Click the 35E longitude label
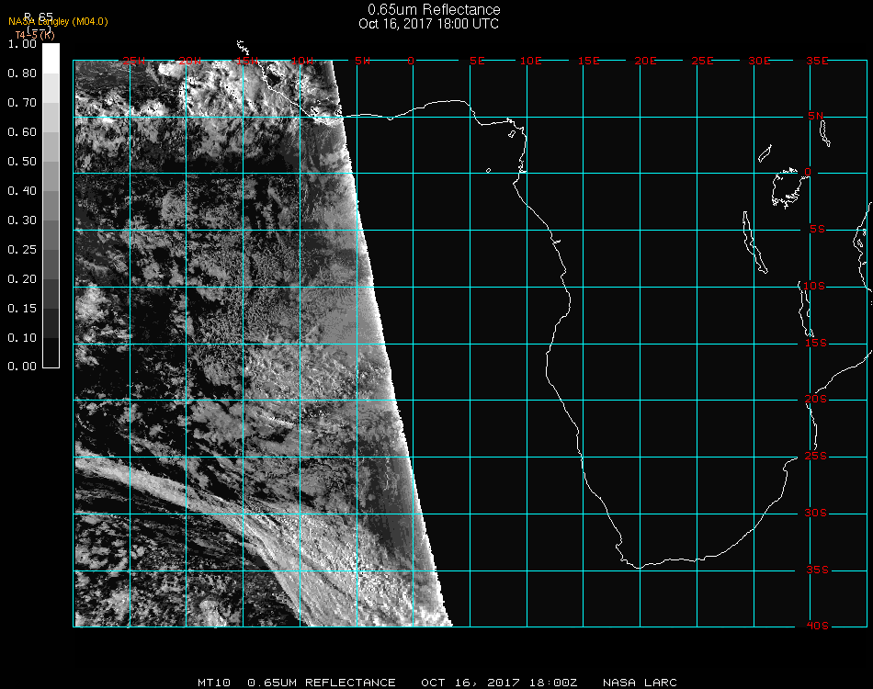The width and height of the screenshot is (873, 689). click(817, 61)
